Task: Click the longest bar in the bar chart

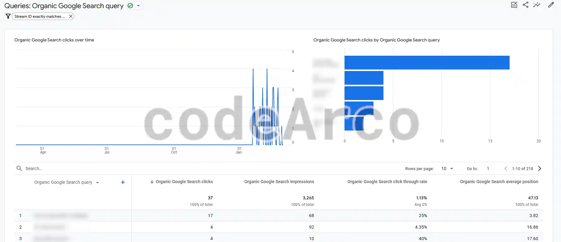Action: click(427, 63)
